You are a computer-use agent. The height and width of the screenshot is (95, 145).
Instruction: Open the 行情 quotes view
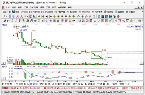tap(7, 12)
